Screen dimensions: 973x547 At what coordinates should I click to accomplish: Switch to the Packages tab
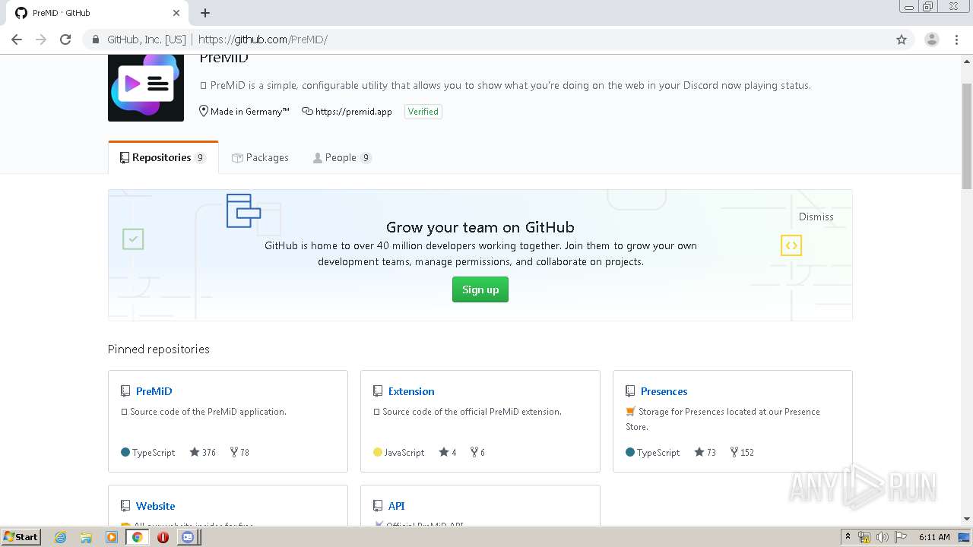point(260,158)
